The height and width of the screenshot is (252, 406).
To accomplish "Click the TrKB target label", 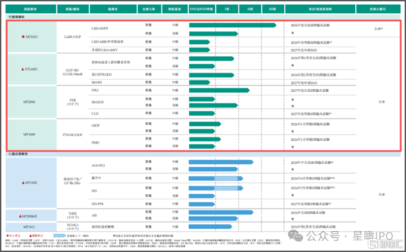I will click(73, 213).
